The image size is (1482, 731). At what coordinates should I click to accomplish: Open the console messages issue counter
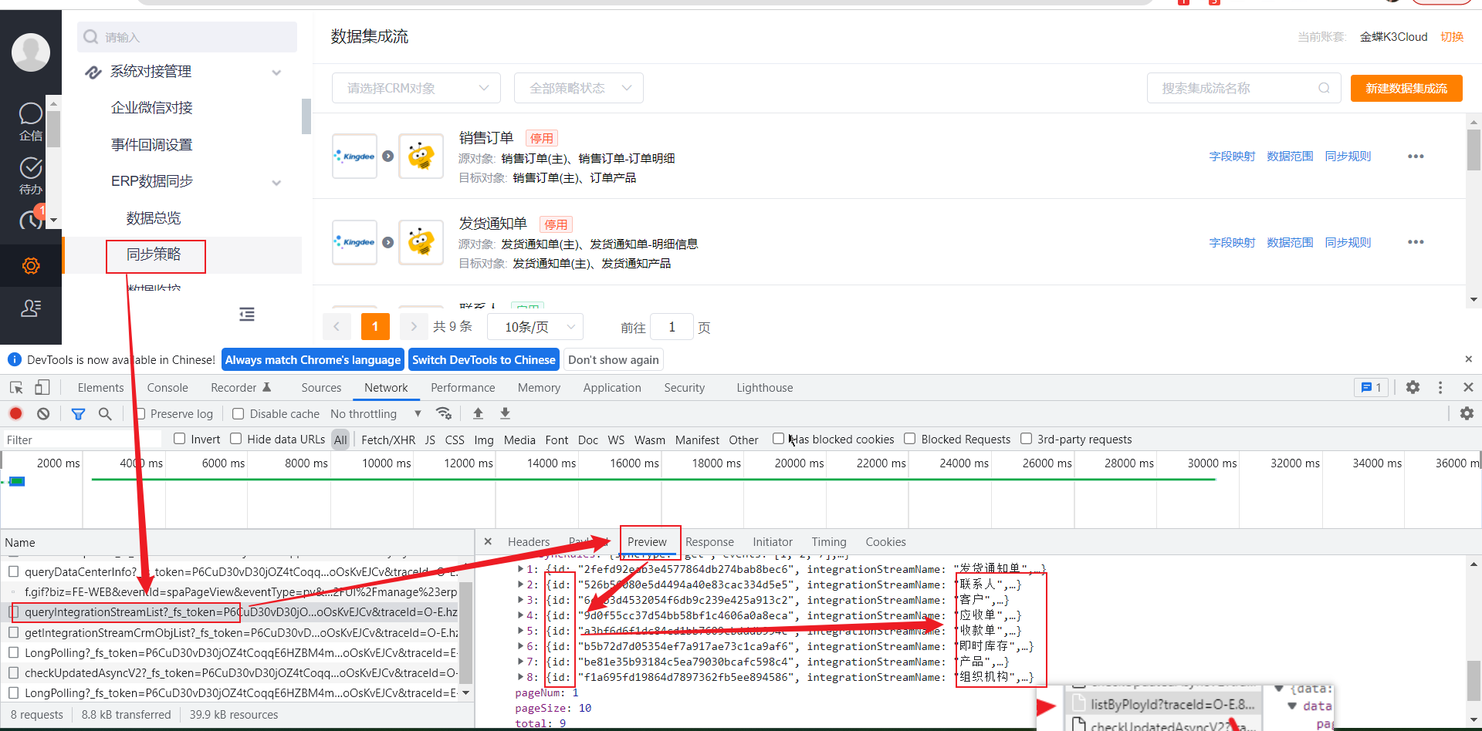(1371, 387)
